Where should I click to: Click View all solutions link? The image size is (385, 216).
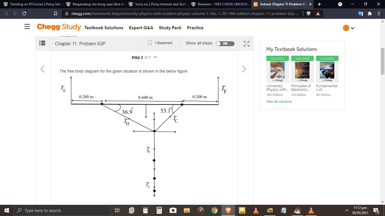click(x=279, y=102)
